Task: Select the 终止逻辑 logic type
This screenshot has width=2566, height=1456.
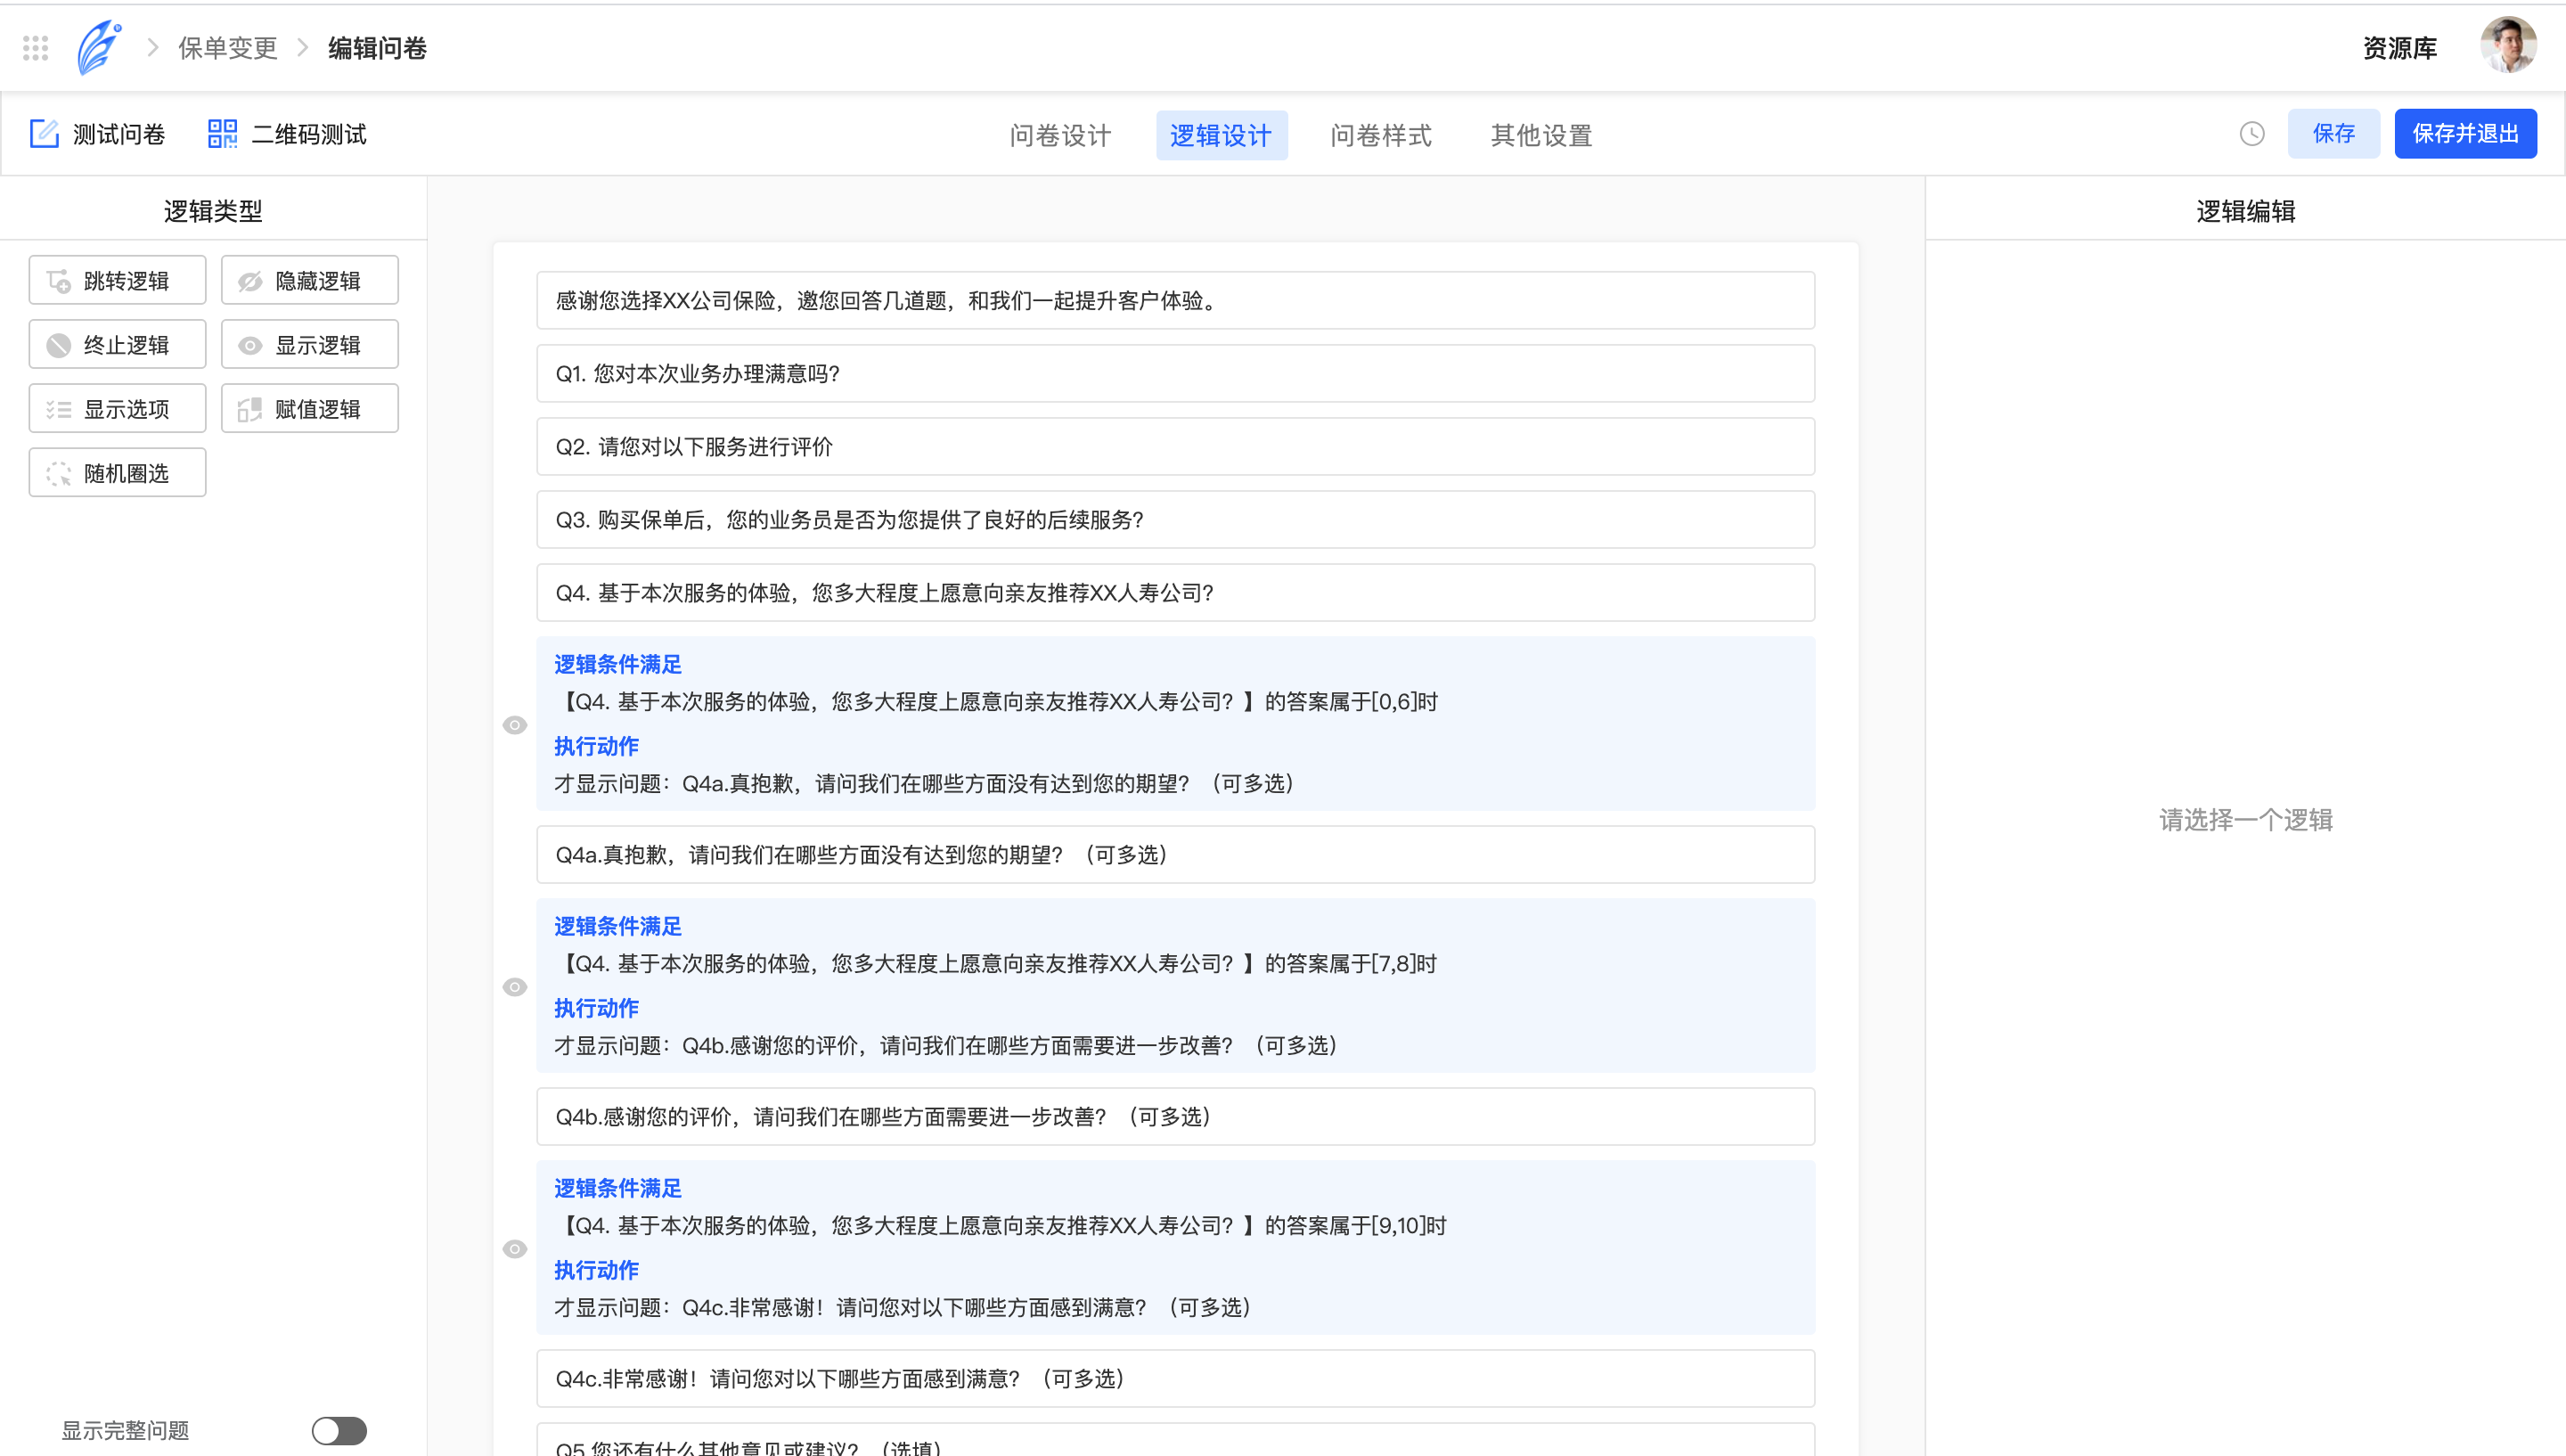Action: pyautogui.click(x=118, y=344)
